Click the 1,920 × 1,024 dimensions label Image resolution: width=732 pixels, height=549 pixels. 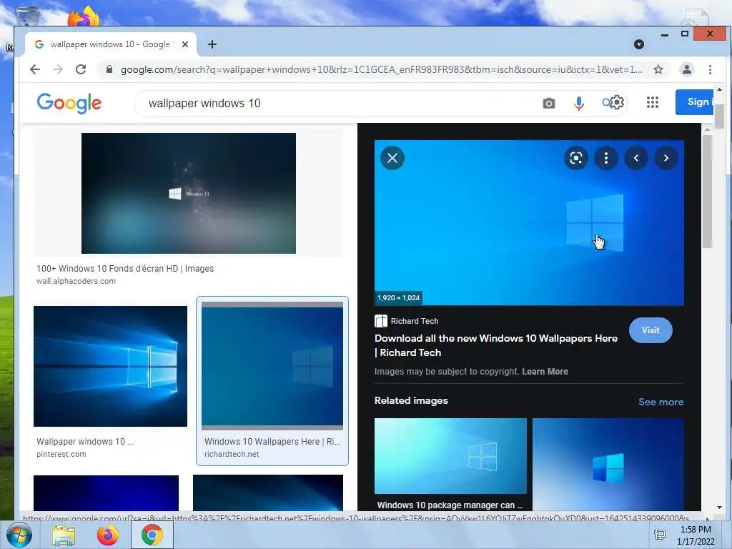[x=399, y=298]
